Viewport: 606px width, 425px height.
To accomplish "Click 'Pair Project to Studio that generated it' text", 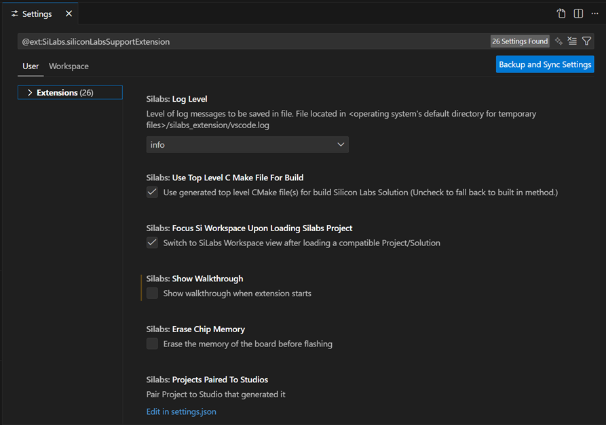I will (x=216, y=394).
